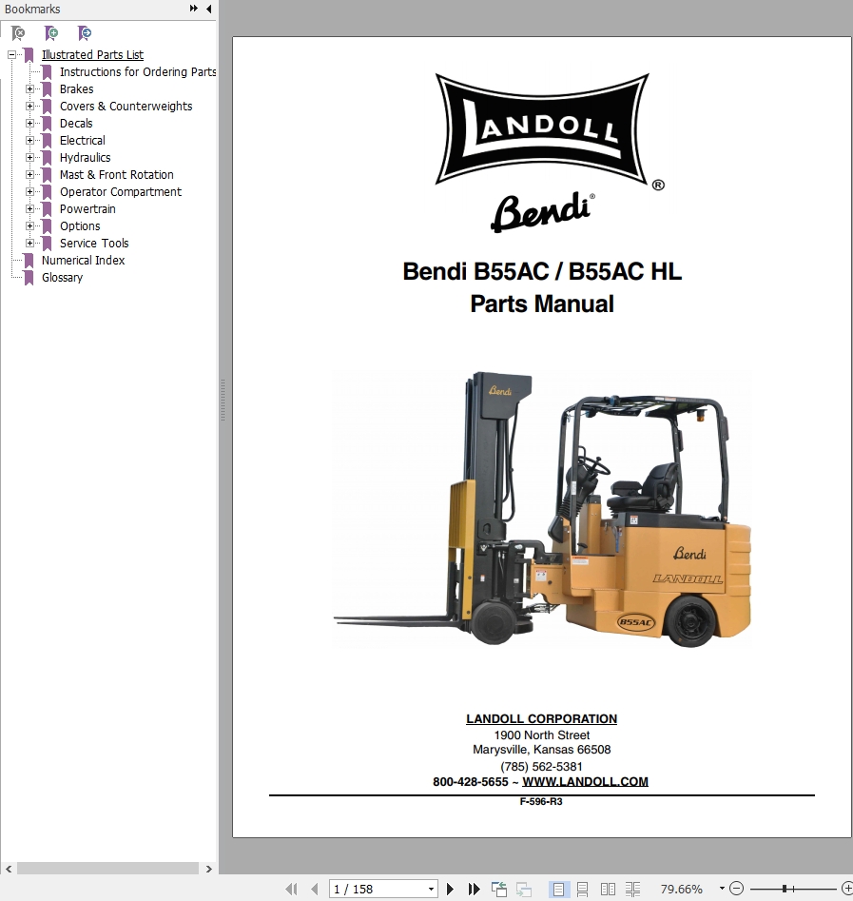Open Instructions for Ordering Parts bookmark
Image resolution: width=853 pixels, height=901 pixels.
[138, 71]
